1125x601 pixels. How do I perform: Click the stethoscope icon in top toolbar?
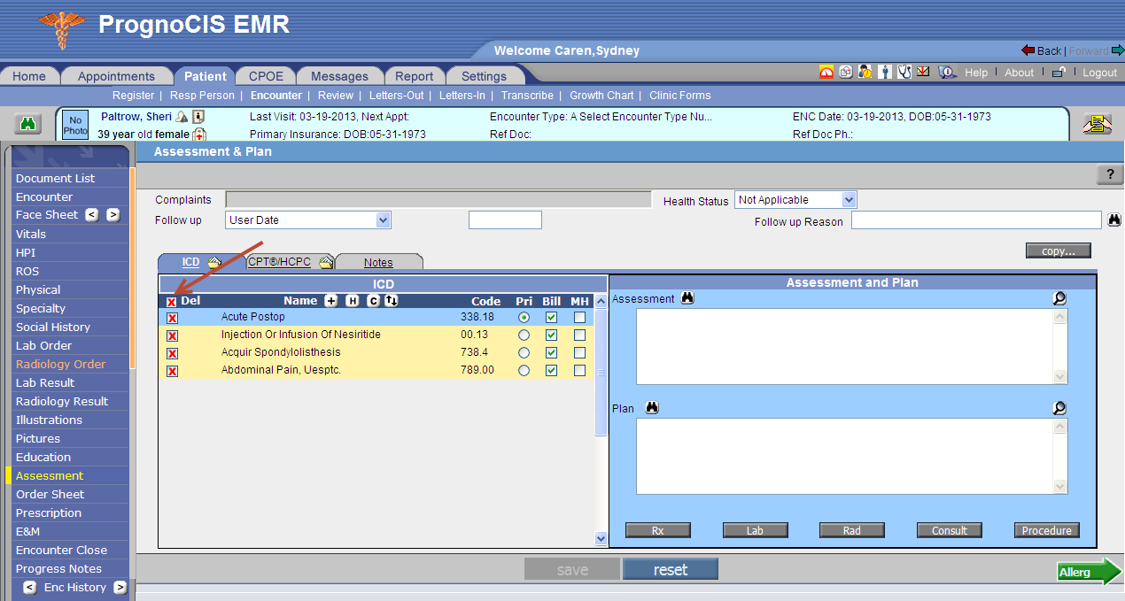click(904, 73)
